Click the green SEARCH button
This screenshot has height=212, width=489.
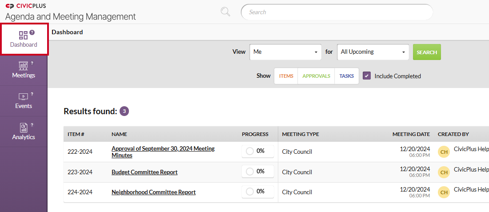(x=427, y=52)
